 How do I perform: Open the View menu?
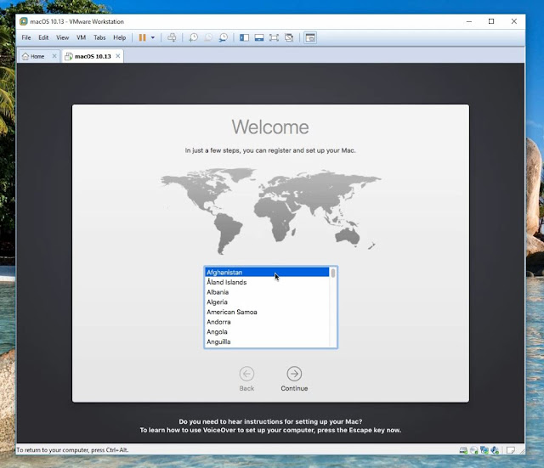(62, 37)
